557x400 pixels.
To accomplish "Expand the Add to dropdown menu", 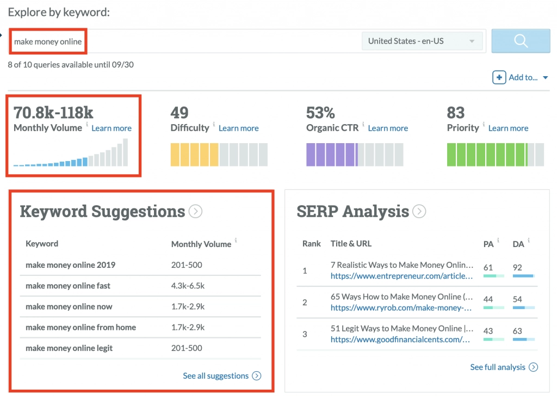I will [545, 78].
